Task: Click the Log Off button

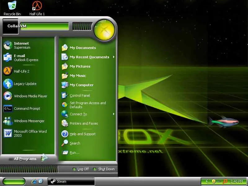Action: click(81, 169)
